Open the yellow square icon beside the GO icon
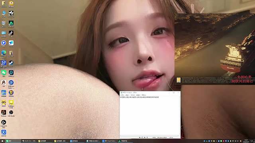Viewport: 255px width, 143px height. pos(11,104)
